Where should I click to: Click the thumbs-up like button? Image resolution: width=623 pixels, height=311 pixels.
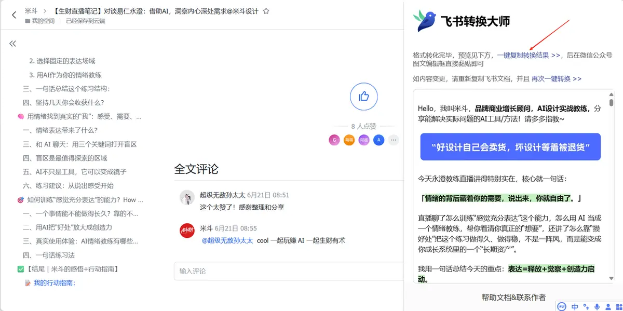pyautogui.click(x=363, y=96)
